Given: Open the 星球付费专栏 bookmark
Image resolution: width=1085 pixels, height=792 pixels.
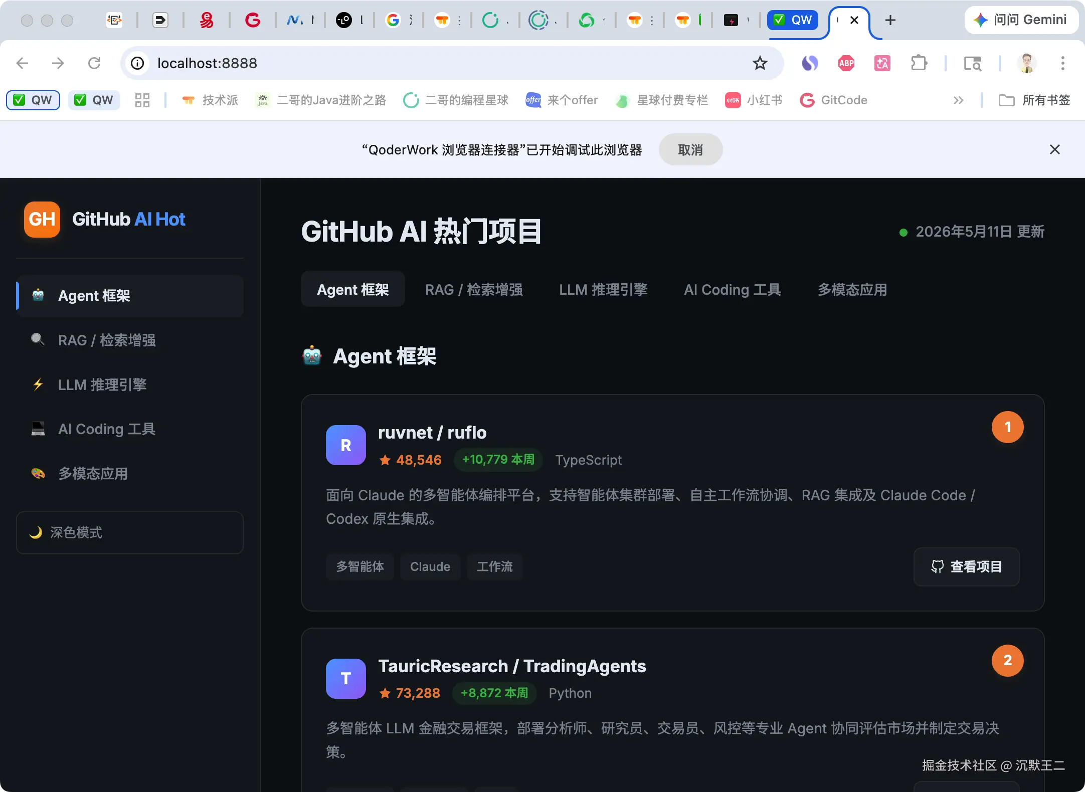Looking at the screenshot, I should point(662,100).
